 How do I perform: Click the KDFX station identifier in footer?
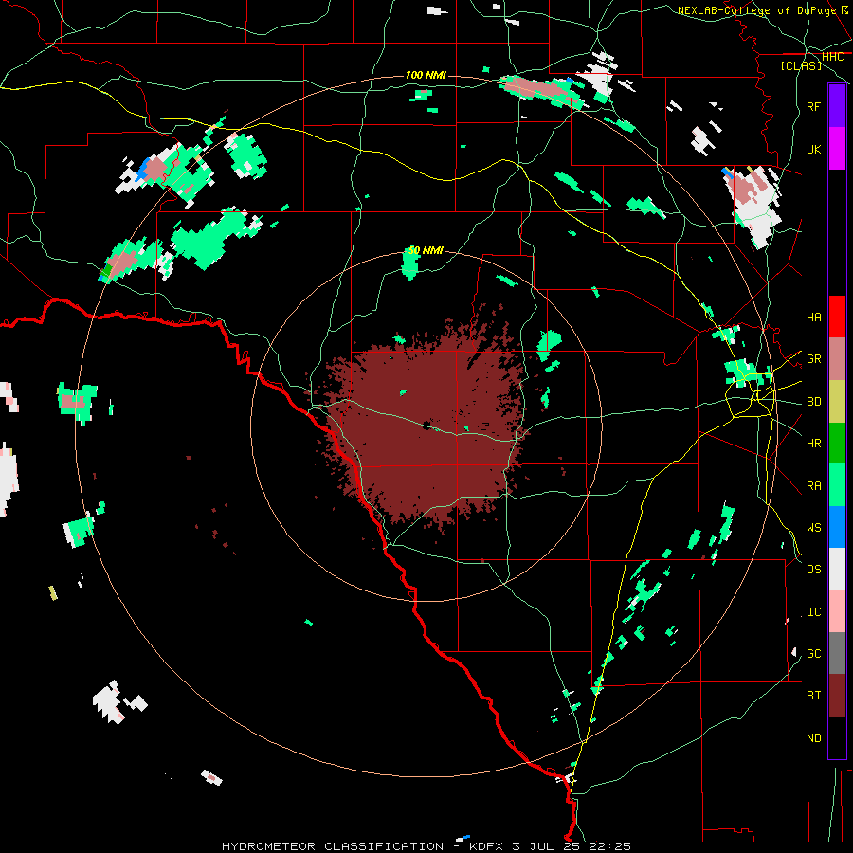pos(486,846)
